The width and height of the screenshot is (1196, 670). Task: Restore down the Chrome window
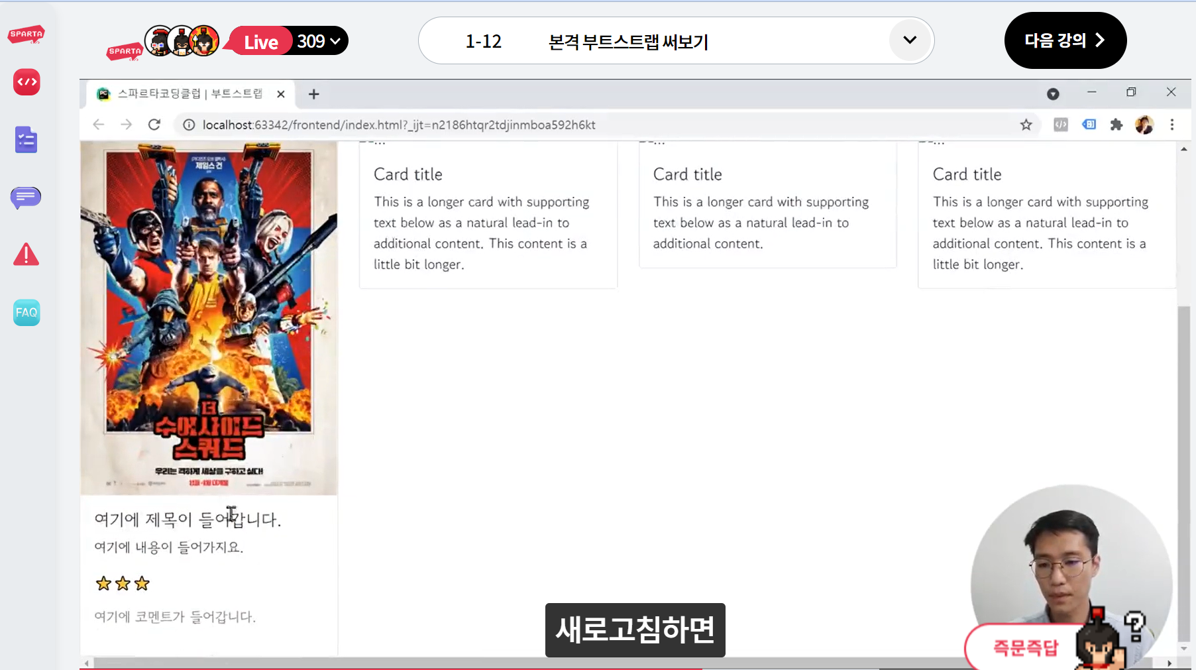(x=1131, y=92)
